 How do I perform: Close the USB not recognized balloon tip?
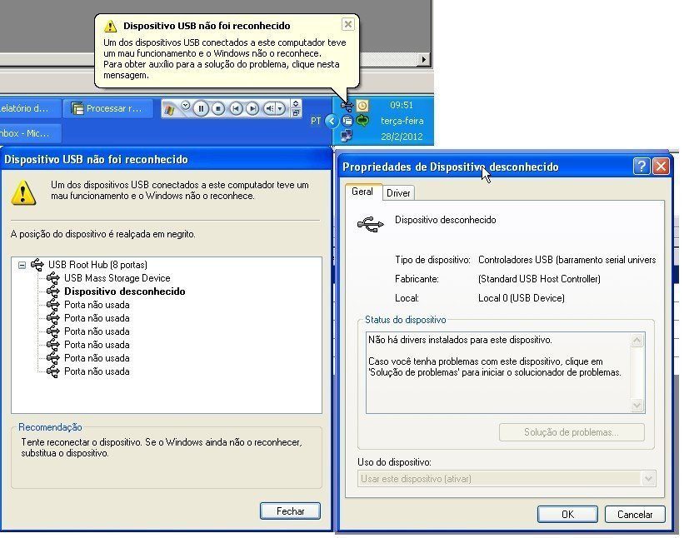point(347,24)
